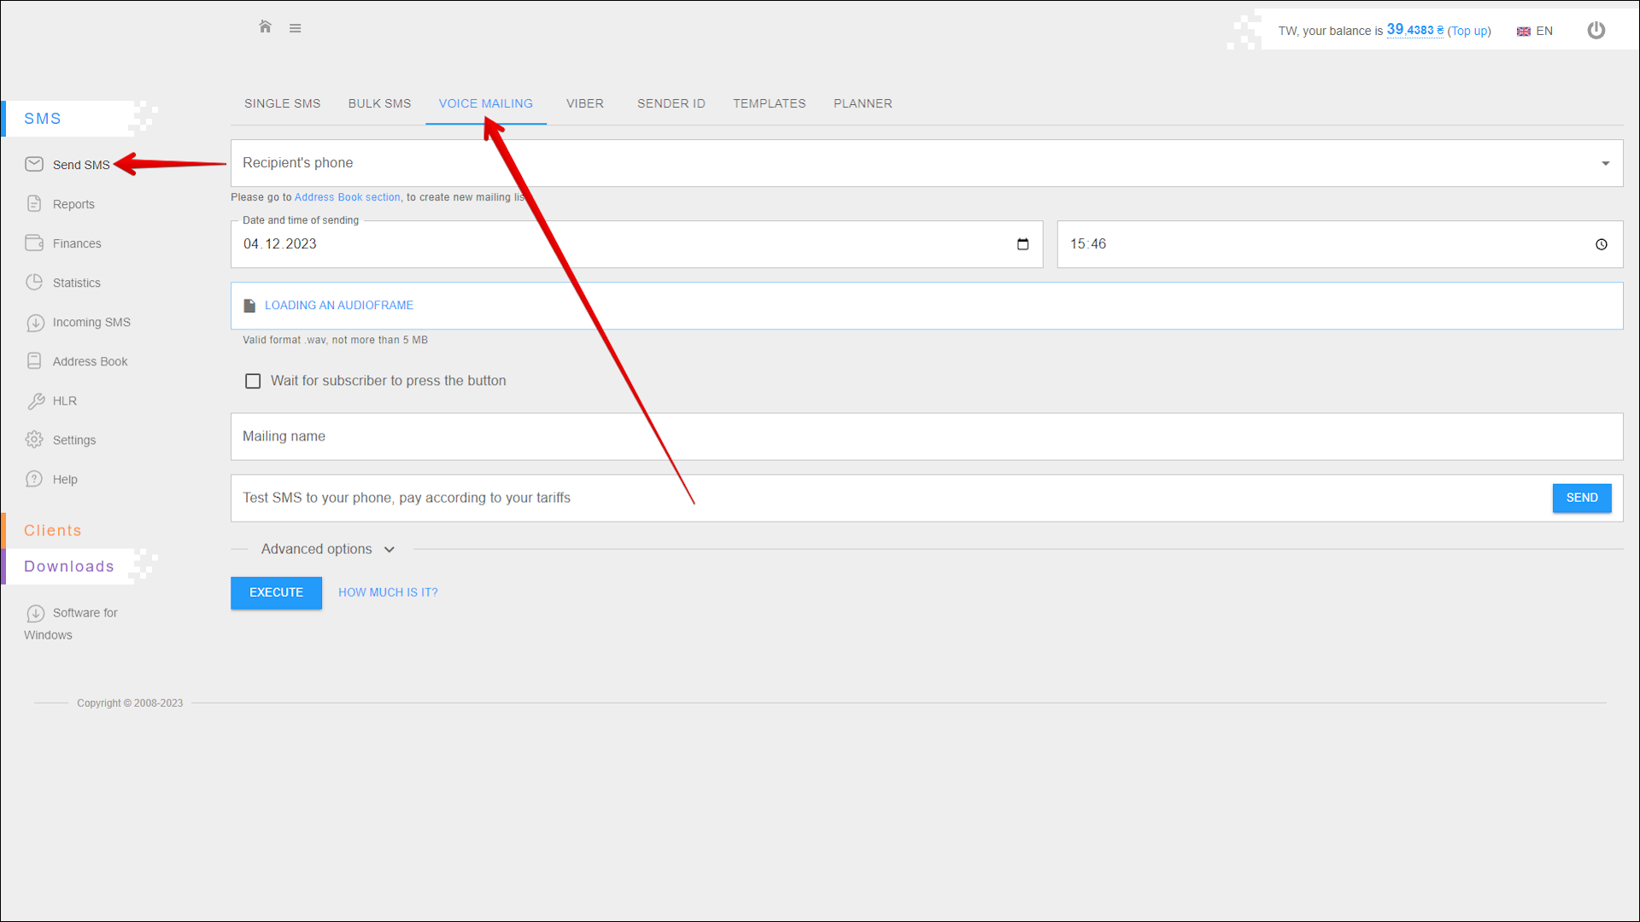Click the Address Book section link

tap(347, 197)
